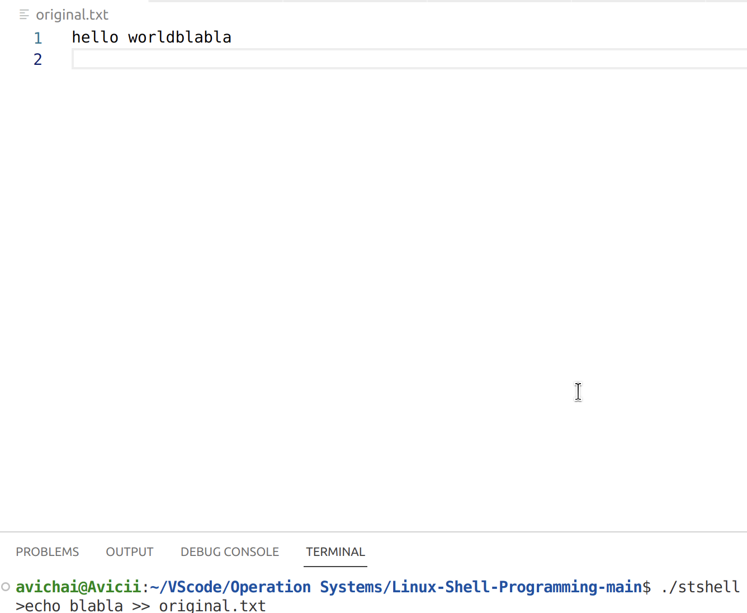Click the blank editor area below line 2
747x613 pixels.
click(x=335, y=252)
